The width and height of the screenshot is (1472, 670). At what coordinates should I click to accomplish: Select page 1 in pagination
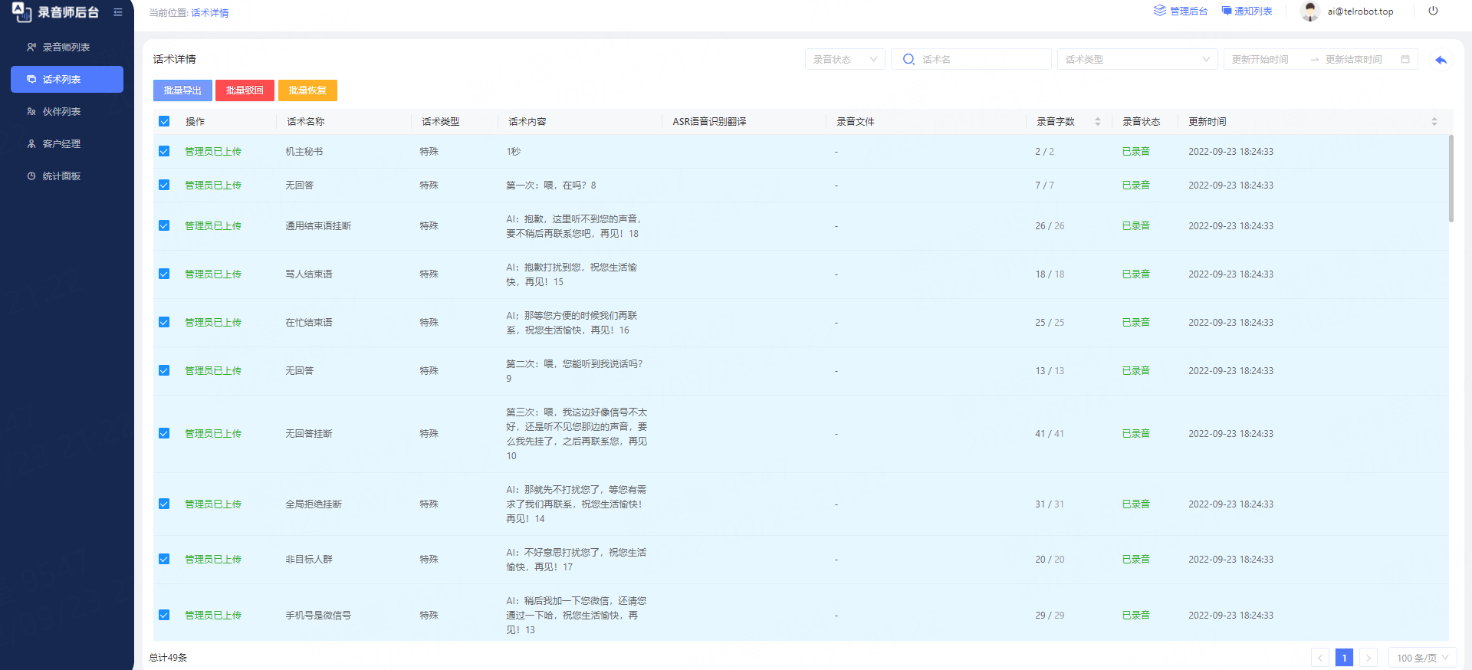(x=1344, y=658)
